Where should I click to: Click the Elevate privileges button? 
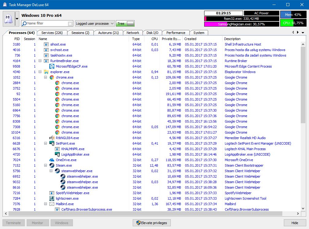(152, 223)
